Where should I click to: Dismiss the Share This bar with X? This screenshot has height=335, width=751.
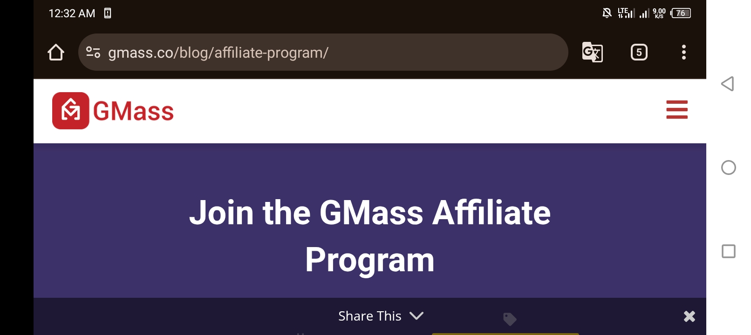pos(689,316)
